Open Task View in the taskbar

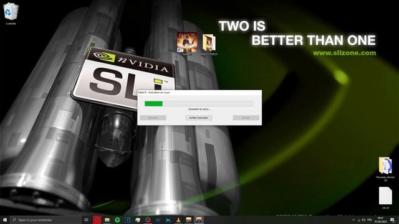[x=87, y=220]
